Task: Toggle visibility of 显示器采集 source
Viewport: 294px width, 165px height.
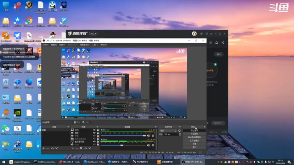Action: pos(94,142)
